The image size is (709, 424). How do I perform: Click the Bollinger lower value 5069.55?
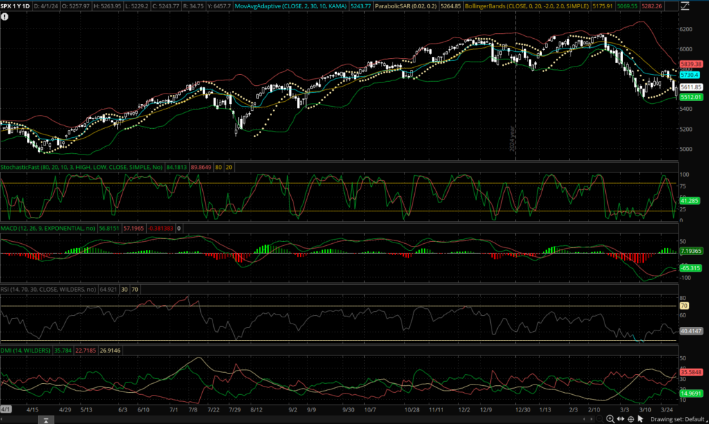coord(627,6)
